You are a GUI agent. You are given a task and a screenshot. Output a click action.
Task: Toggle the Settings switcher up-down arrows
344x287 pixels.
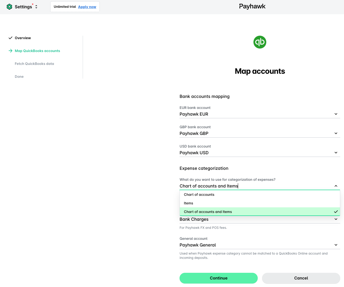[36, 7]
